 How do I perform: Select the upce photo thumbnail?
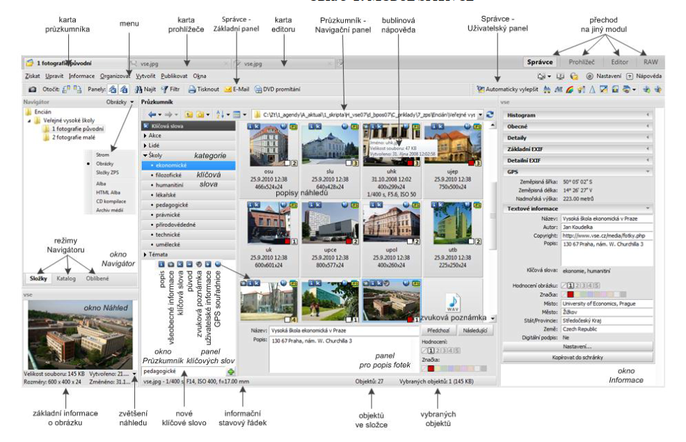330,223
